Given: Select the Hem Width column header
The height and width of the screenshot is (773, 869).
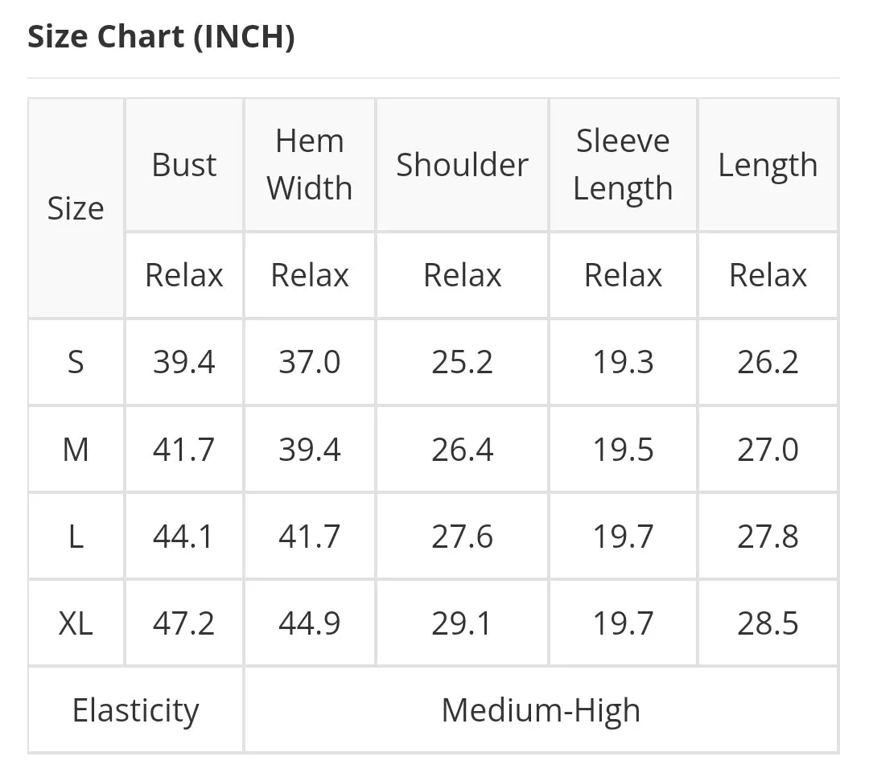Looking at the screenshot, I should [x=309, y=165].
